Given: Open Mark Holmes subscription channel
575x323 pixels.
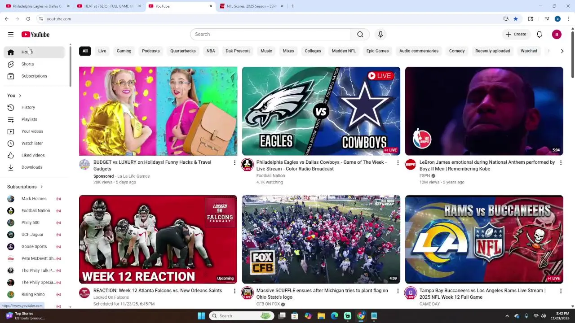Looking at the screenshot, I should point(34,199).
